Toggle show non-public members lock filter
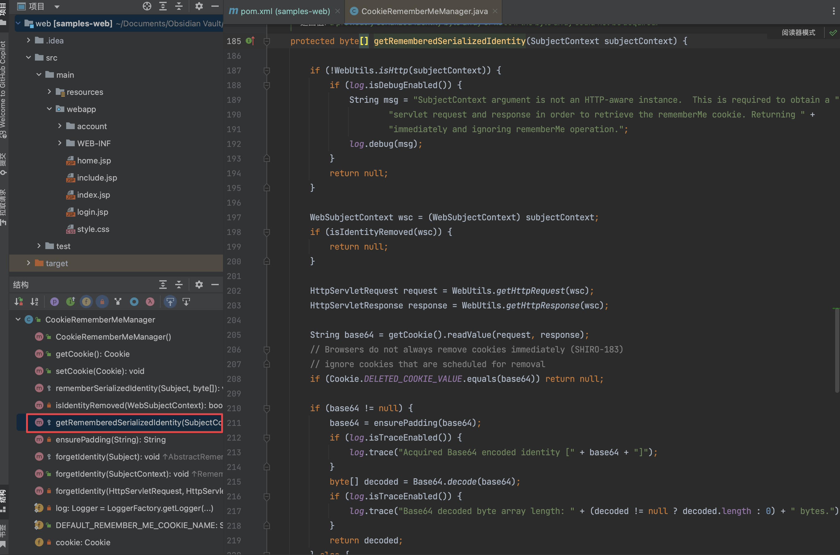This screenshot has width=840, height=555. 102,302
